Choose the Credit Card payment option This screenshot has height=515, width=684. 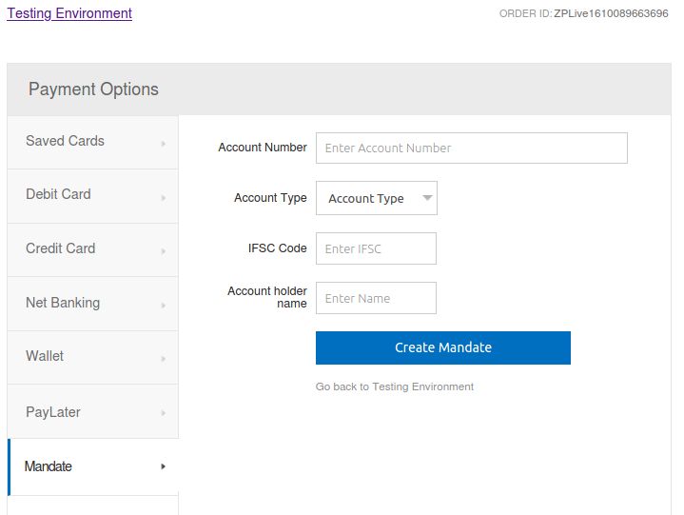(60, 248)
